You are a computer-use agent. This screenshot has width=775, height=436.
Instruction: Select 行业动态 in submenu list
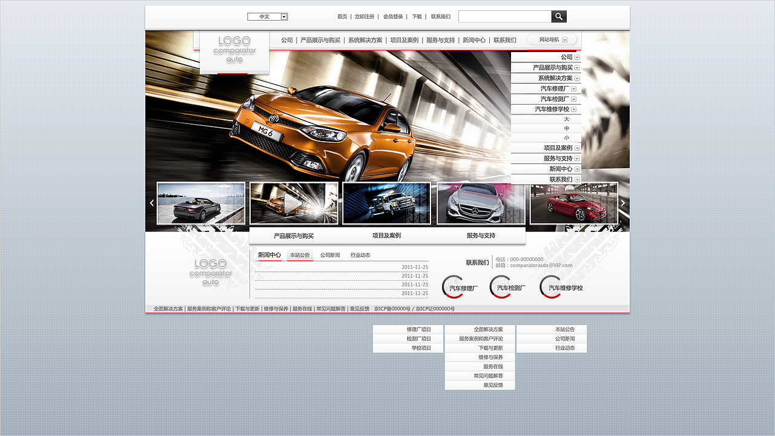(x=552, y=348)
